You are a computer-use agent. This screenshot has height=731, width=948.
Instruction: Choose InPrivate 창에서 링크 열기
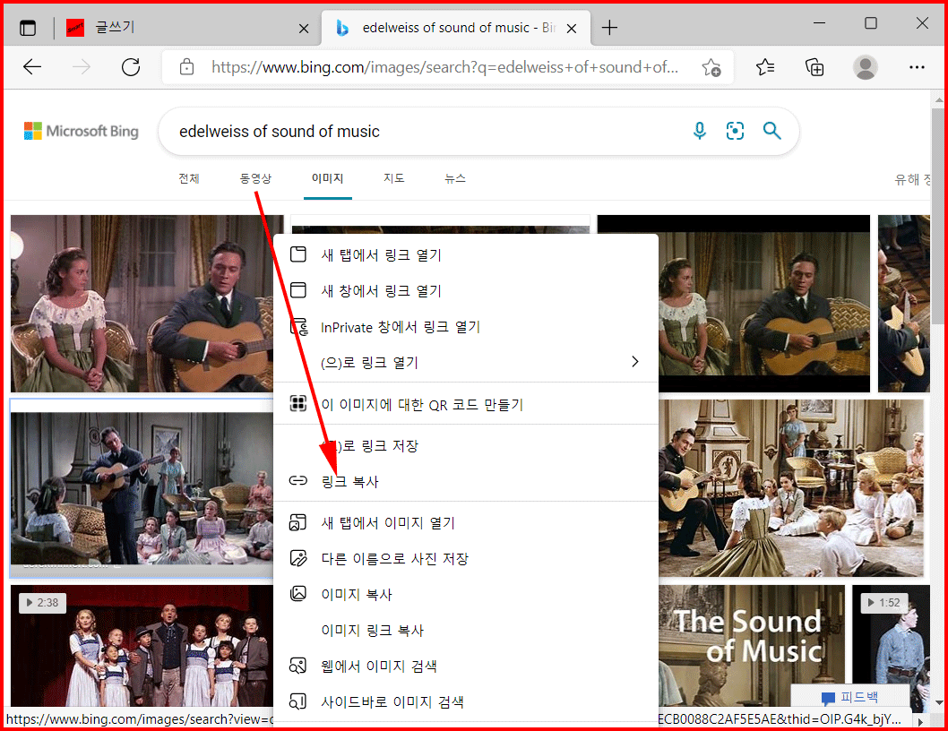point(466,327)
